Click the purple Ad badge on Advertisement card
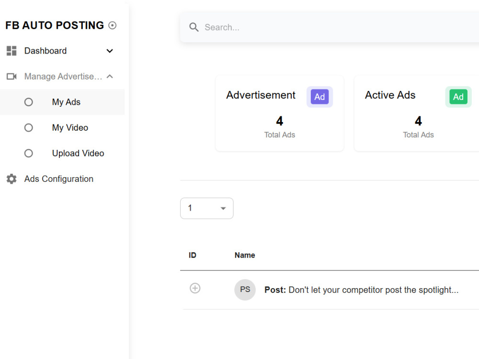Viewport: 479px width, 359px height. 319,97
